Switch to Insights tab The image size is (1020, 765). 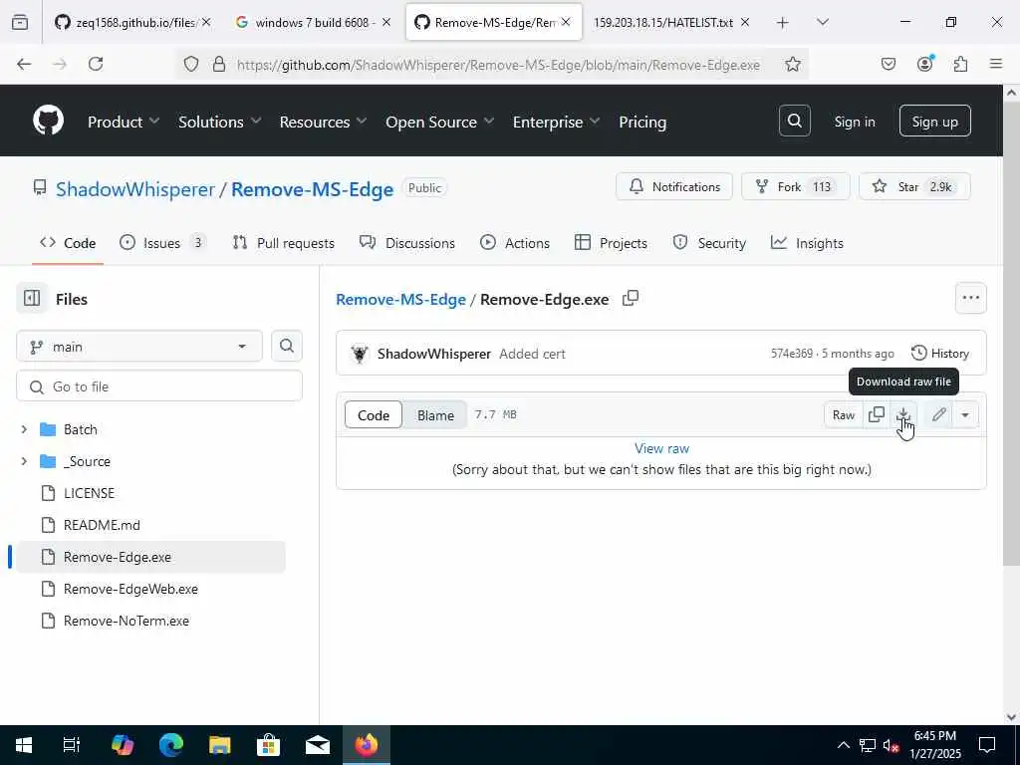tap(807, 243)
